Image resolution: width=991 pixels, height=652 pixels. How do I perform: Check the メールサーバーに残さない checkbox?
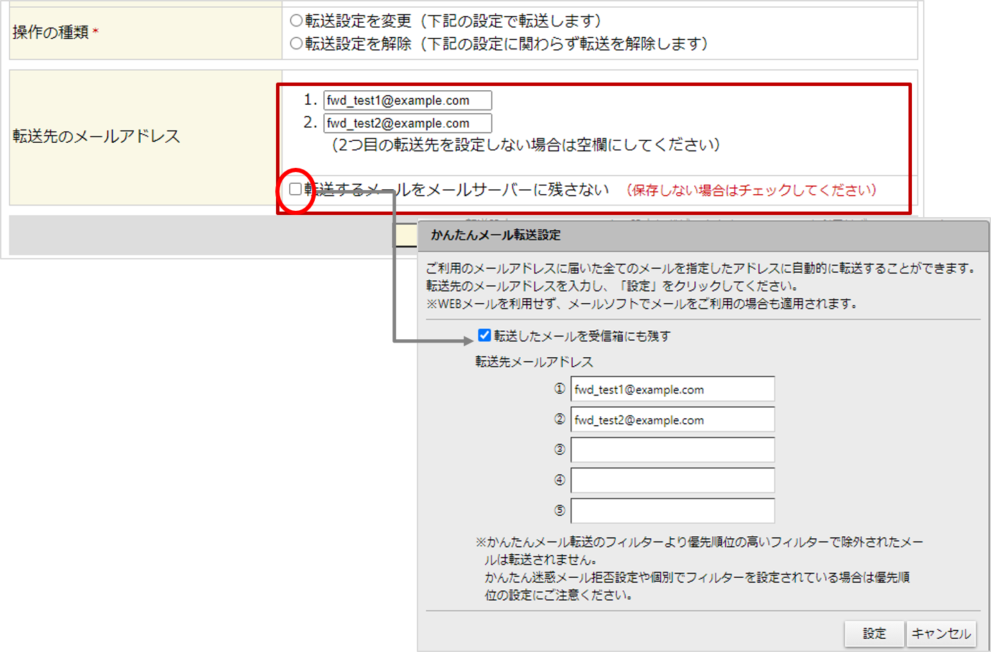(295, 189)
